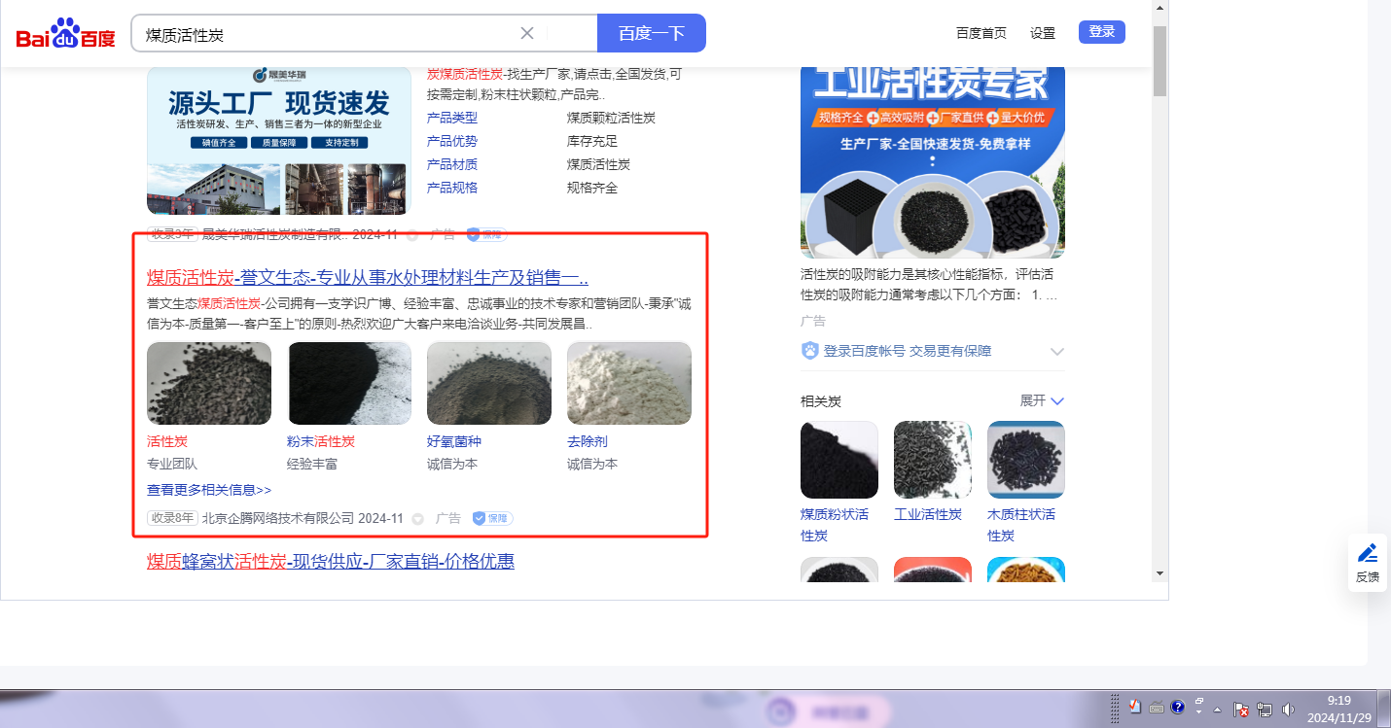
Task: Click the 百度一下 search button
Action: pos(652,33)
